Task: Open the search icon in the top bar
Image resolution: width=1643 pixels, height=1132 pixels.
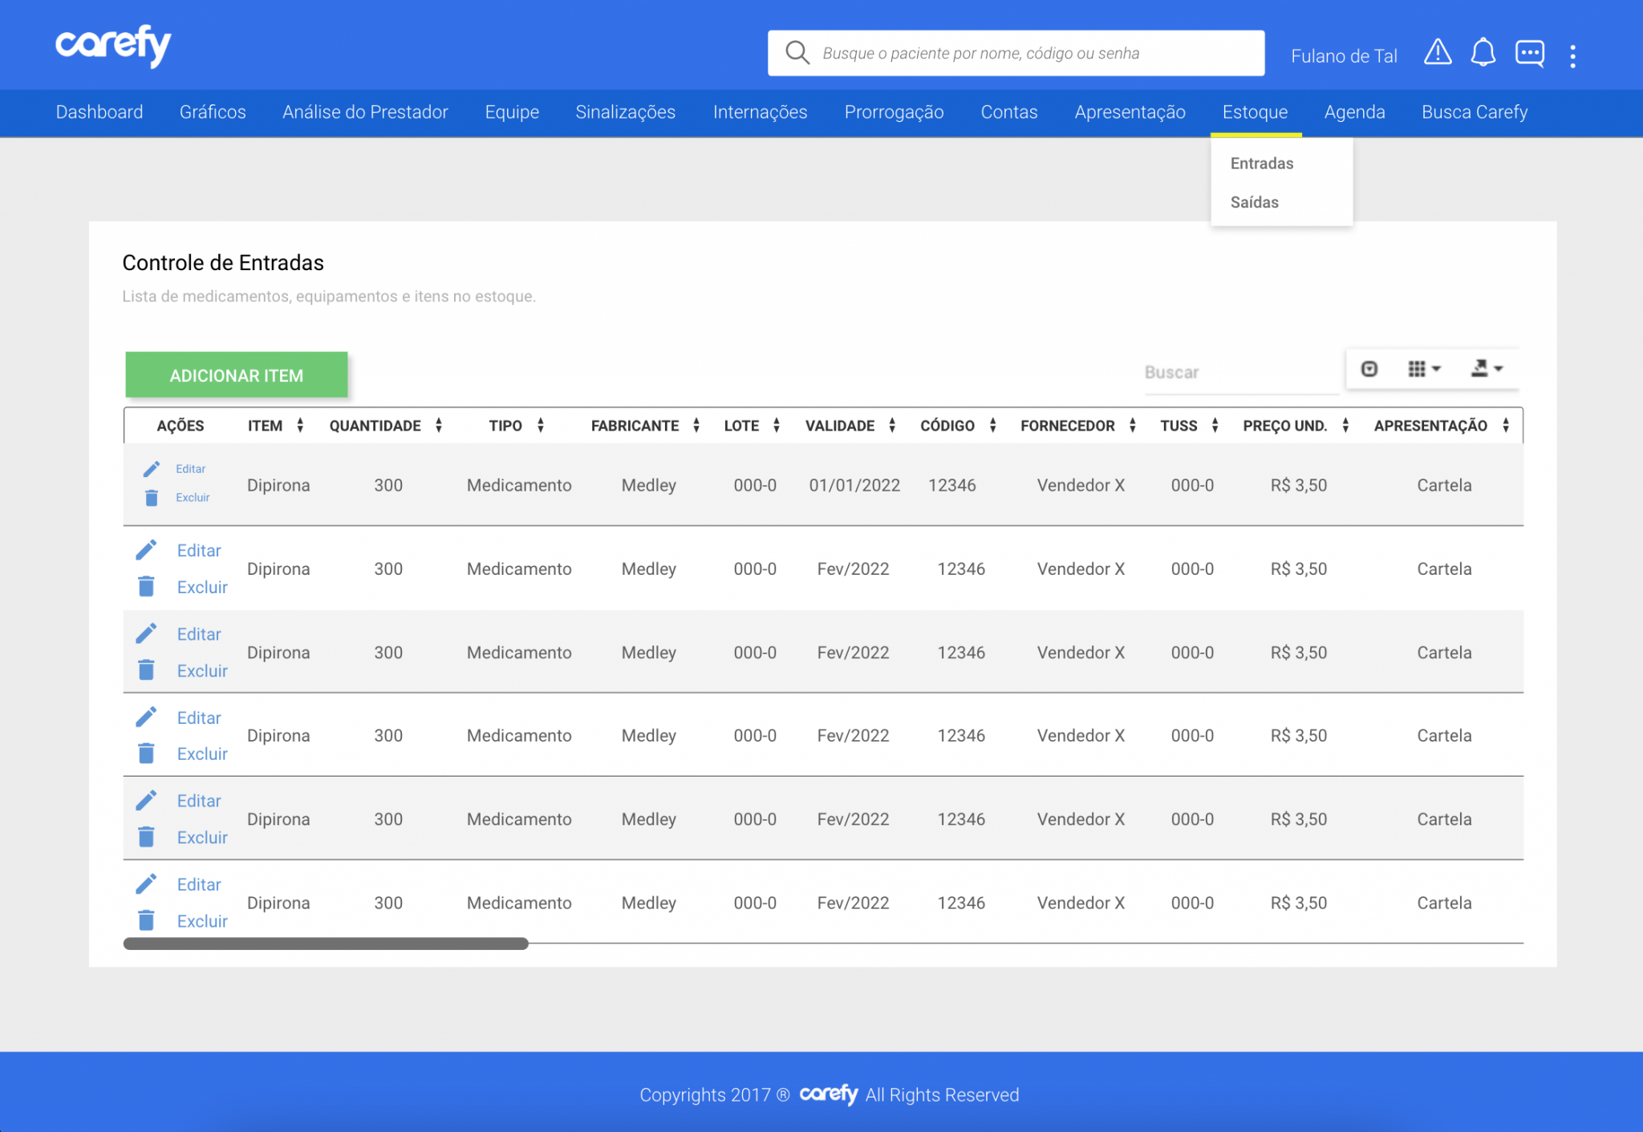Action: click(797, 52)
